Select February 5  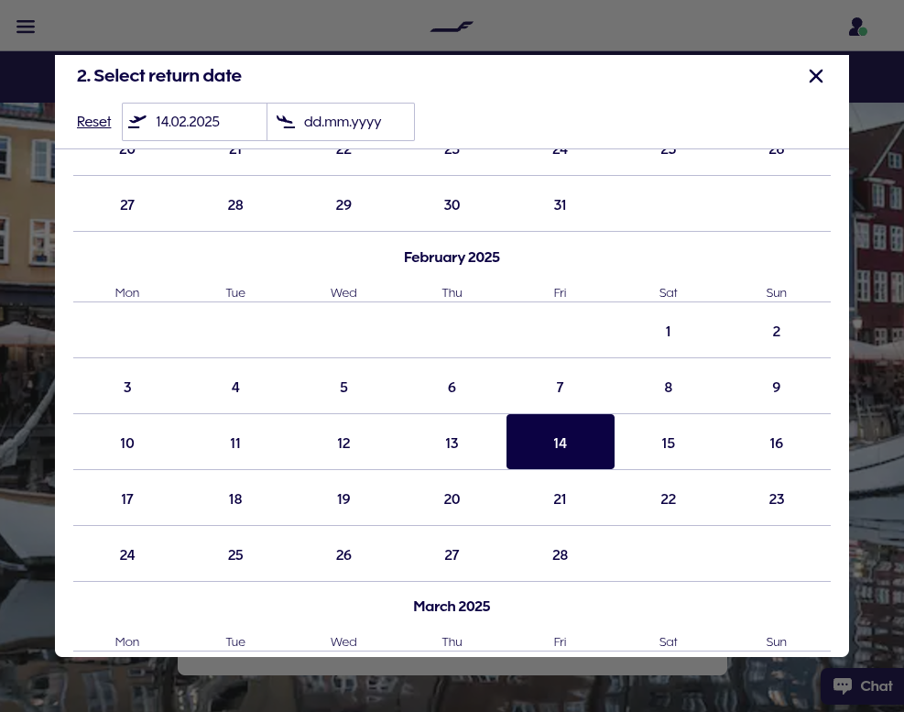(x=343, y=388)
